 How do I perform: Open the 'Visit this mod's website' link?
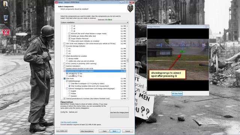tap(69, 122)
